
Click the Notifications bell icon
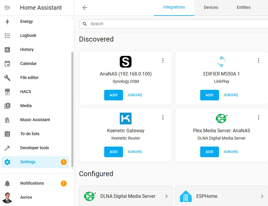[x=7, y=183]
